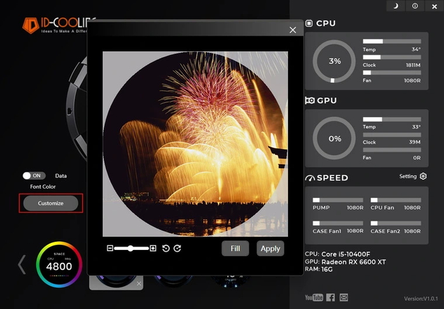The image size is (444, 309).
Task: Toggle night mode moon icon
Action: (x=396, y=6)
